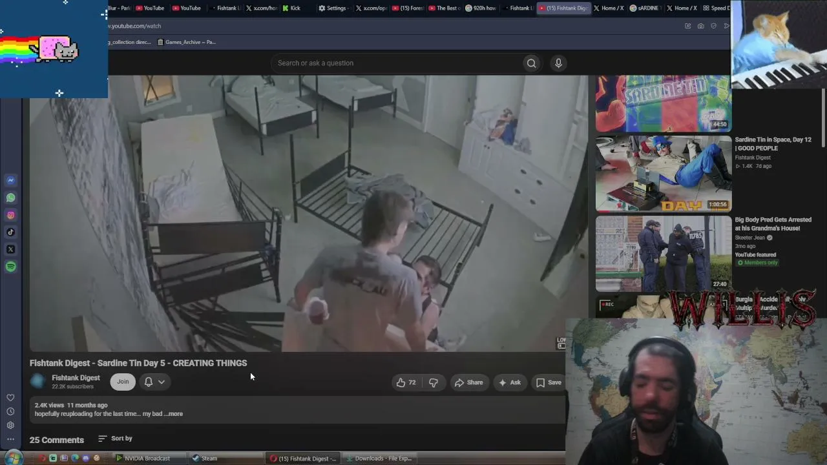
Task: Open WhatsApp in the browser sidebar
Action: click(x=10, y=198)
